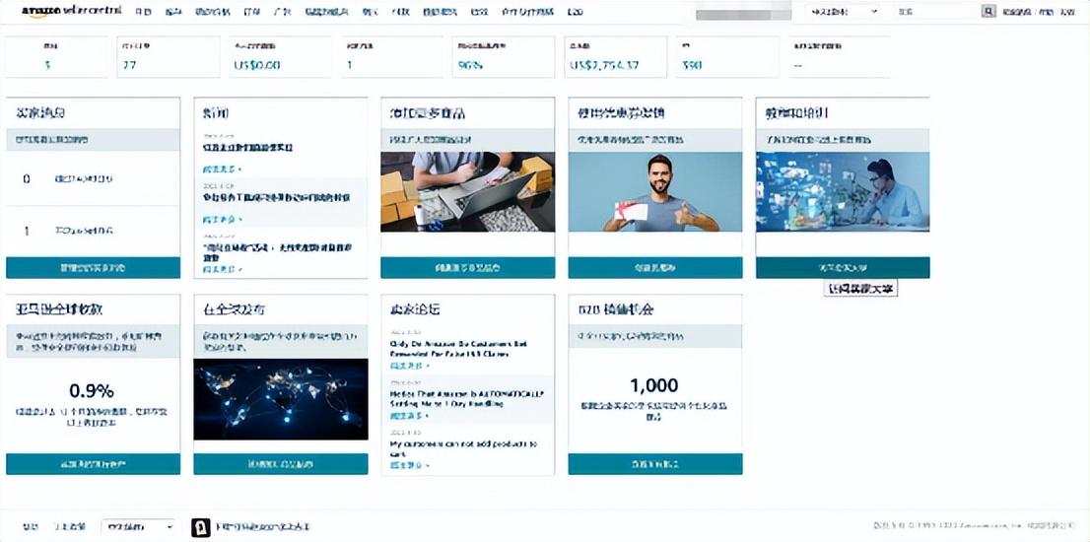The height and width of the screenshot is (542, 1090).
Task: Open the 订单 (Orders) top navigation menu
Action: coord(251,12)
